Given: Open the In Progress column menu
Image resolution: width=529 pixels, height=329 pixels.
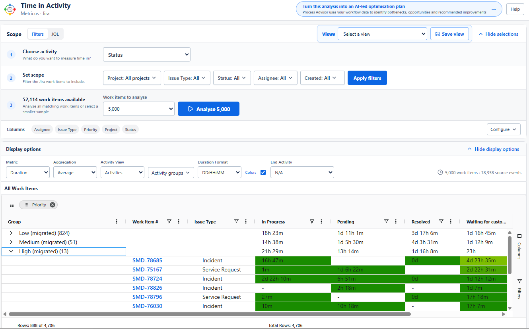Looking at the screenshot, I should pyautogui.click(x=321, y=221).
